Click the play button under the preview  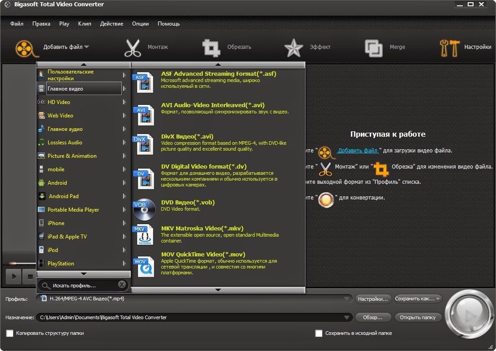click(13, 277)
